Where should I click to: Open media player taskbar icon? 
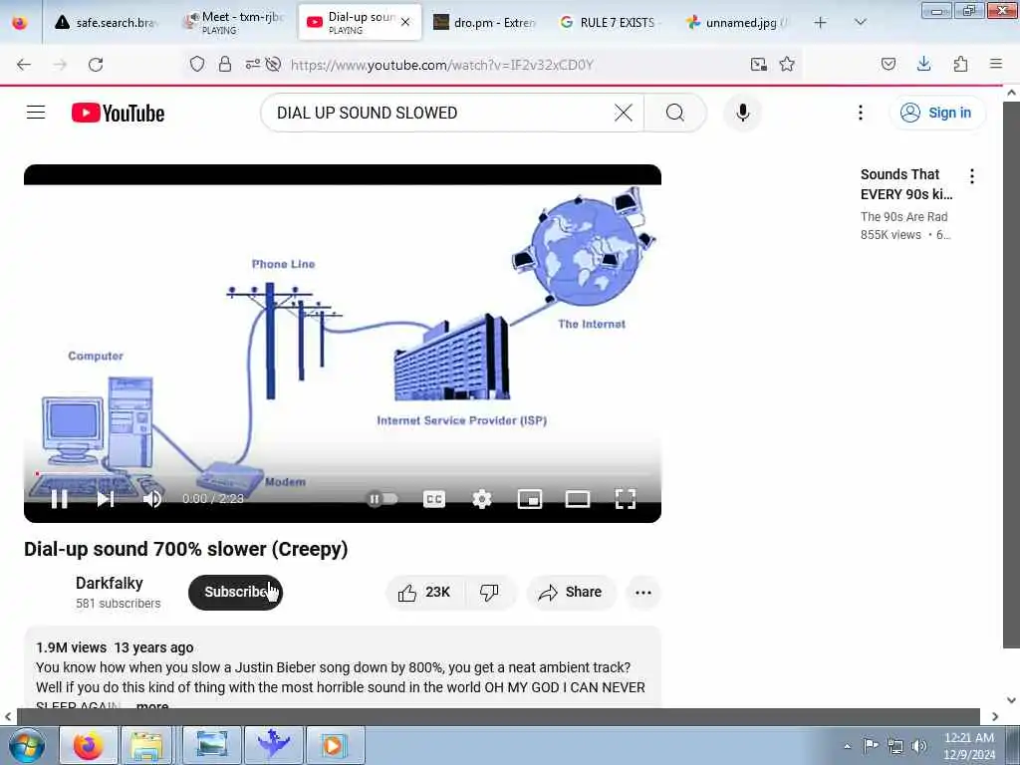pos(334,745)
